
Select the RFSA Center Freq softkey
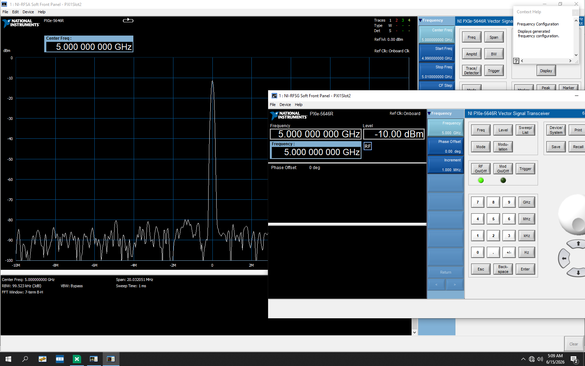click(x=437, y=35)
